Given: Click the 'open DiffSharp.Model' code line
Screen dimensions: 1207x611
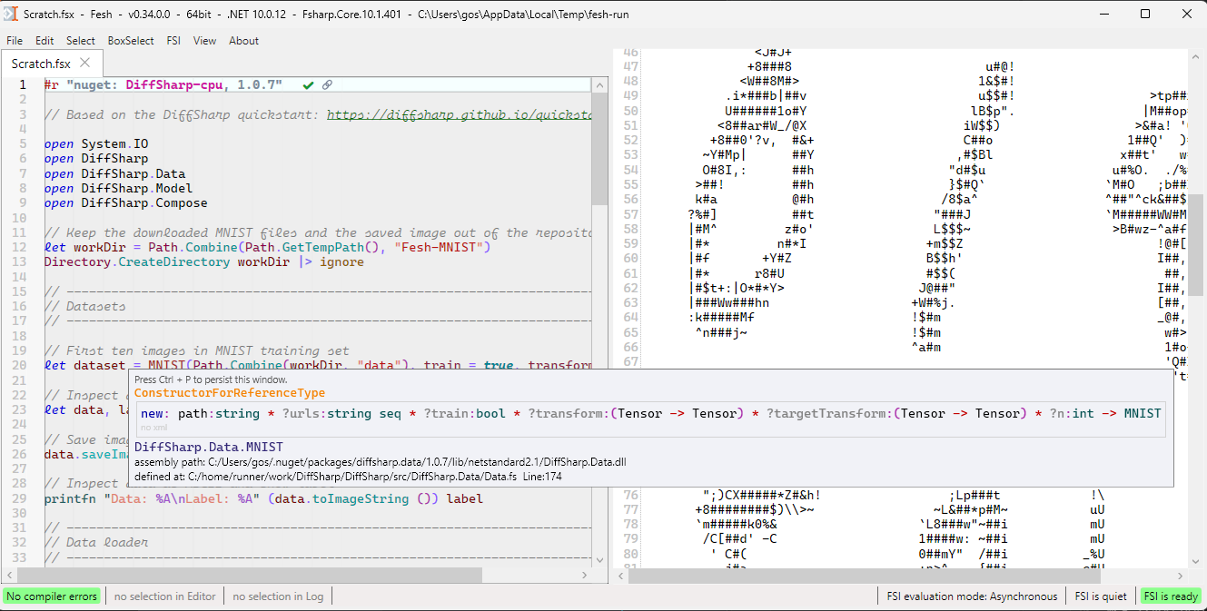Looking at the screenshot, I should point(118,188).
